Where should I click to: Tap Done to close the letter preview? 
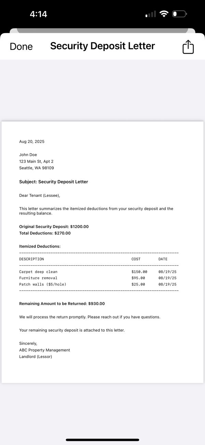(21, 46)
